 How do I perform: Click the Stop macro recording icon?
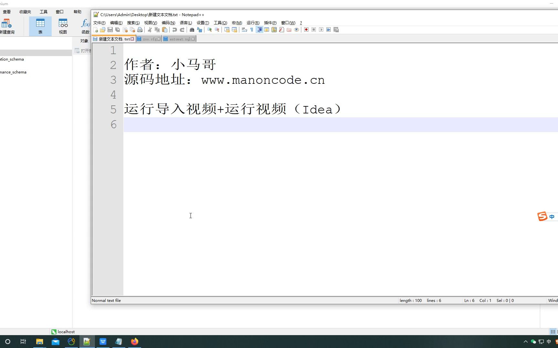pos(314,30)
